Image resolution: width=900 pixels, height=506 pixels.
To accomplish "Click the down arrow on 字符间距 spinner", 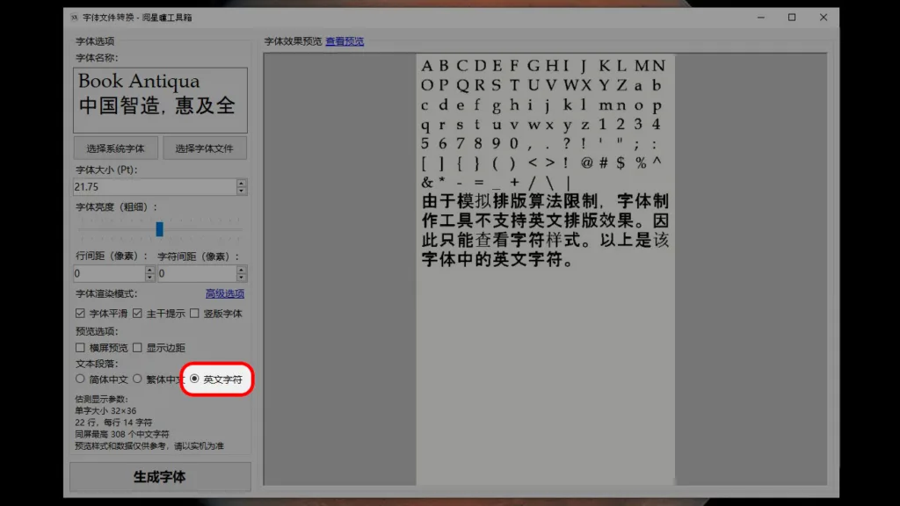I will [x=241, y=276].
